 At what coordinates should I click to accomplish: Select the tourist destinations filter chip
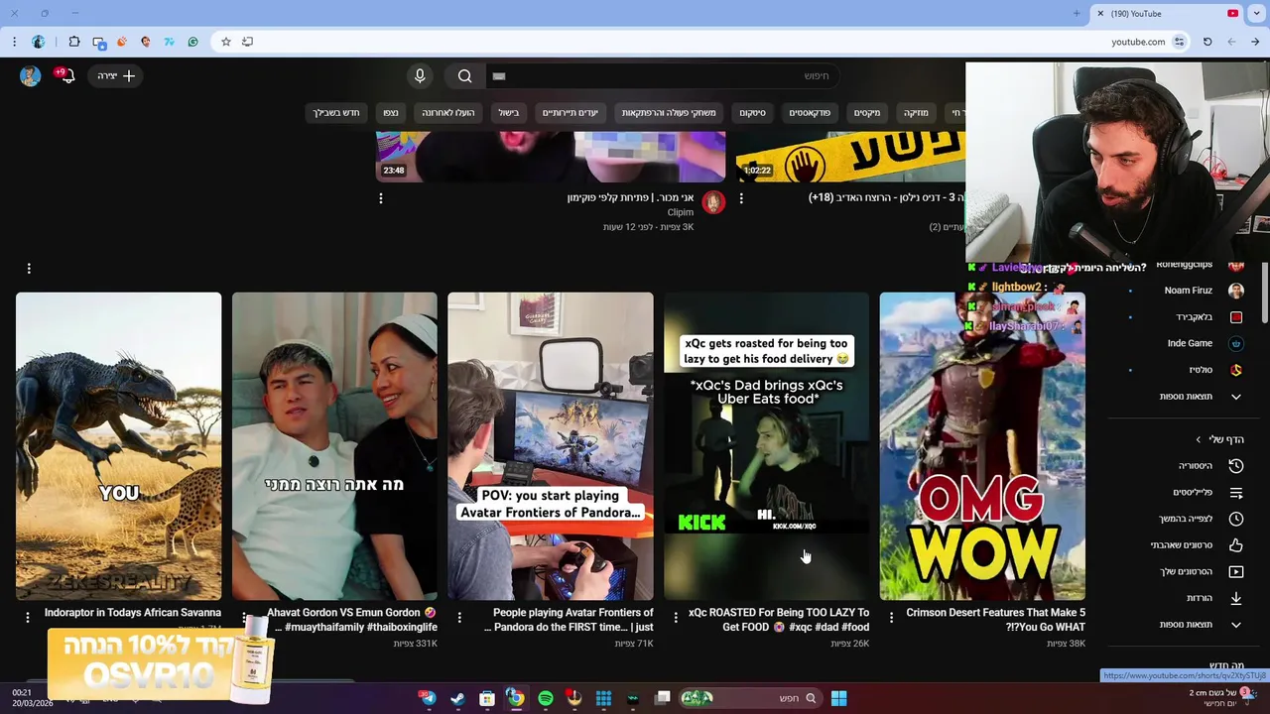(570, 113)
